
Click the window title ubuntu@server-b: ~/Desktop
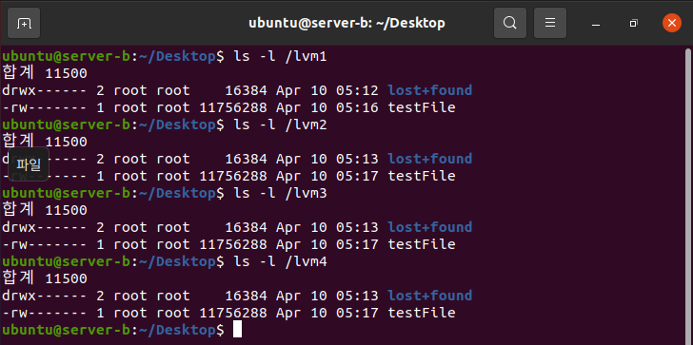pos(346,23)
